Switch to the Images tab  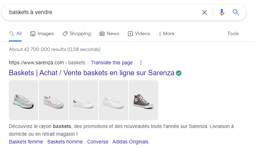(42, 34)
